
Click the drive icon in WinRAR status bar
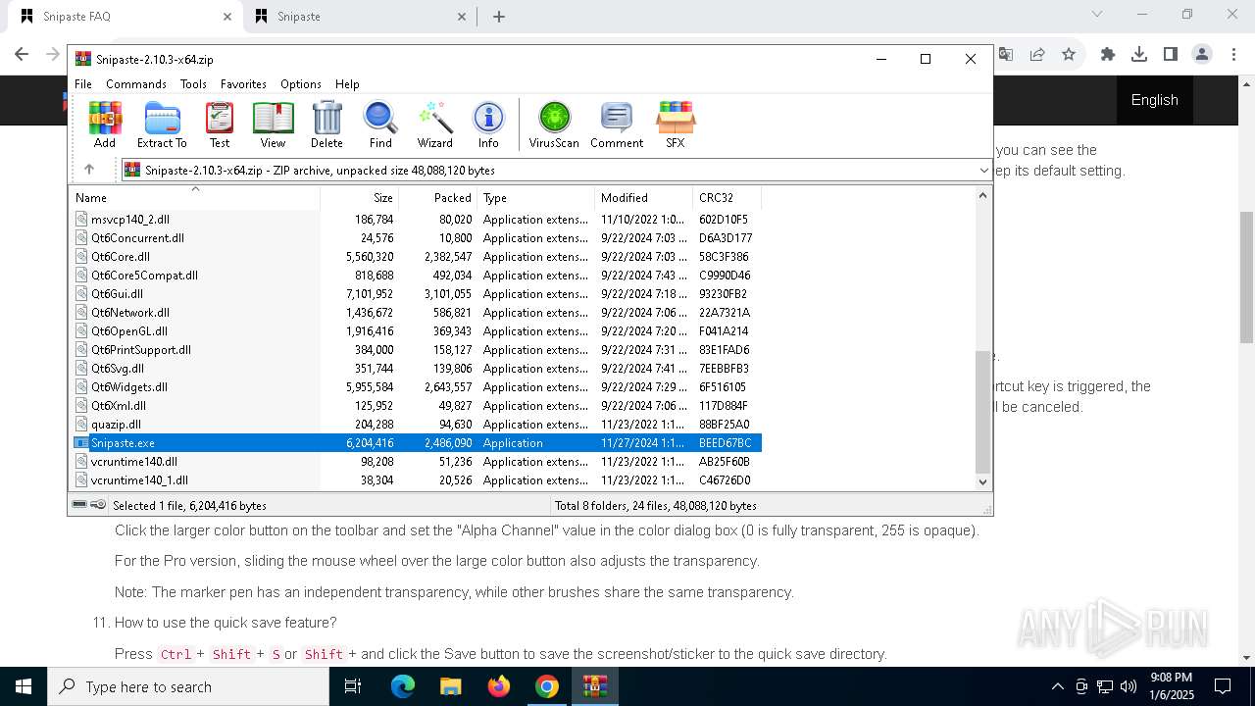(x=80, y=505)
